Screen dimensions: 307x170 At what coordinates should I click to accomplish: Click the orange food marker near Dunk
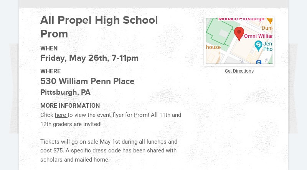(x=270, y=20)
